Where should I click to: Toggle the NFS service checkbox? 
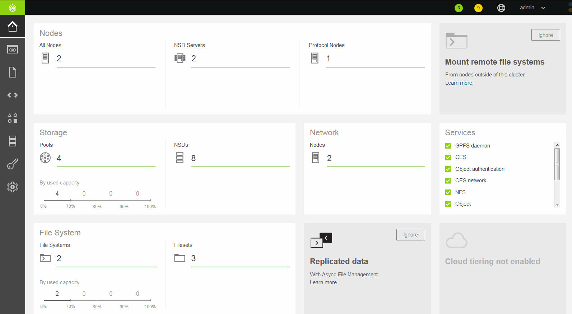448,192
